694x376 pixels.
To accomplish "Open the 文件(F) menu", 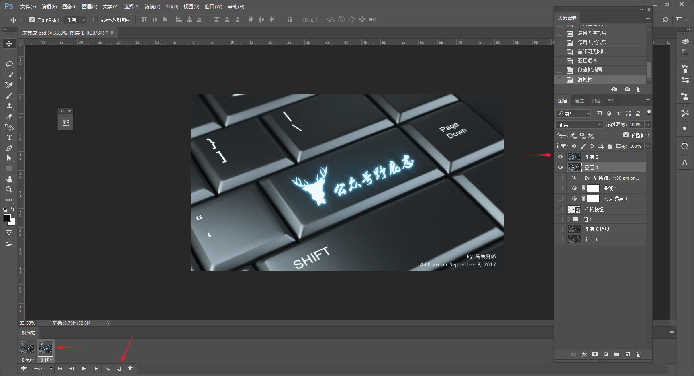I will [x=28, y=7].
